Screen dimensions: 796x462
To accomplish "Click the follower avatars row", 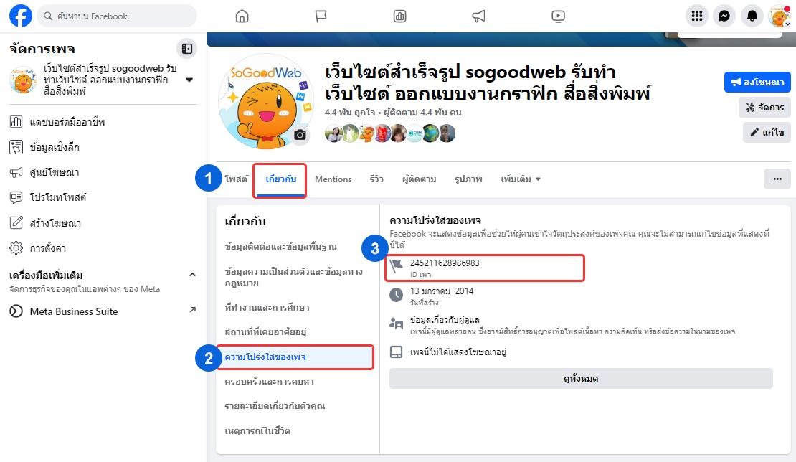I will click(x=390, y=133).
